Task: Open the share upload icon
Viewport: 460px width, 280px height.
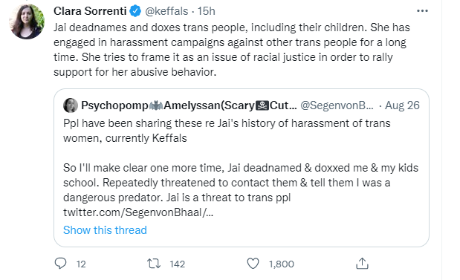Action: coord(362,263)
